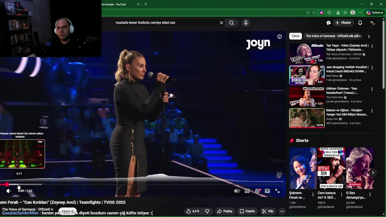Dislike the video
Viewport: 386px width, 217px height.
(x=207, y=211)
